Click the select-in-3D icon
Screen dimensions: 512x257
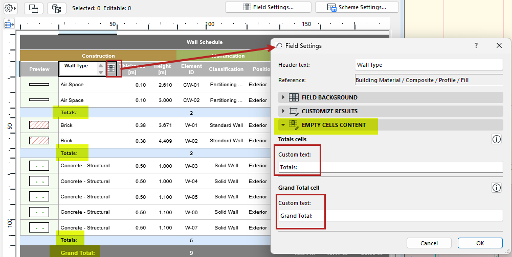coord(57,8)
